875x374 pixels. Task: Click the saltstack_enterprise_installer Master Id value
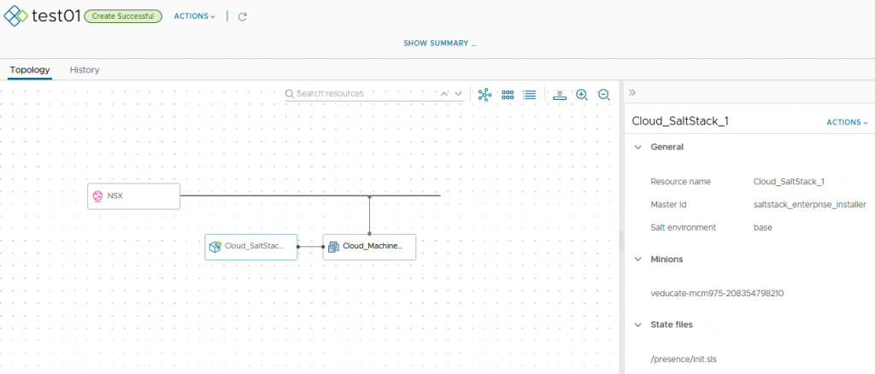810,205
